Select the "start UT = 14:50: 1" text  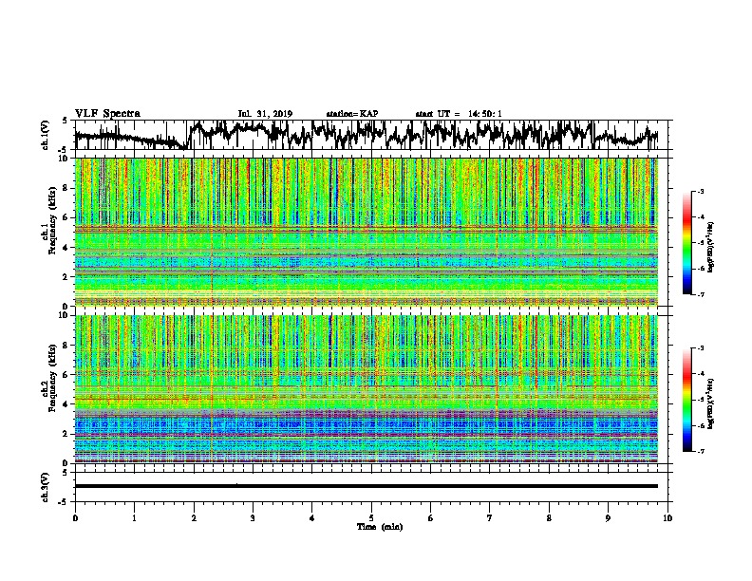point(459,114)
